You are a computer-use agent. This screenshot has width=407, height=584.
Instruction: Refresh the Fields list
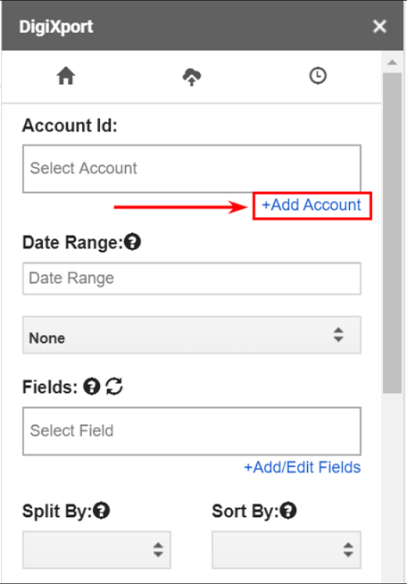[x=114, y=387]
